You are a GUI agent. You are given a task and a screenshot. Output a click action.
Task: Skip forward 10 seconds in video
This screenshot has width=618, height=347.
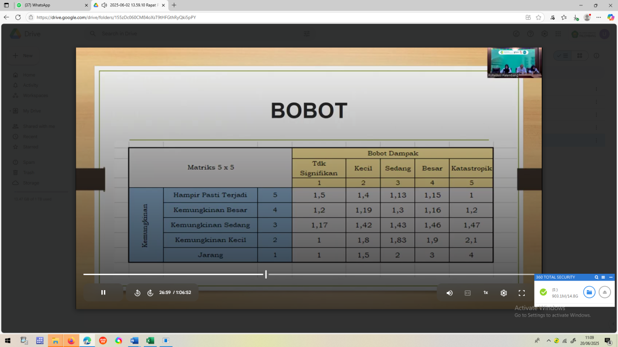click(150, 293)
